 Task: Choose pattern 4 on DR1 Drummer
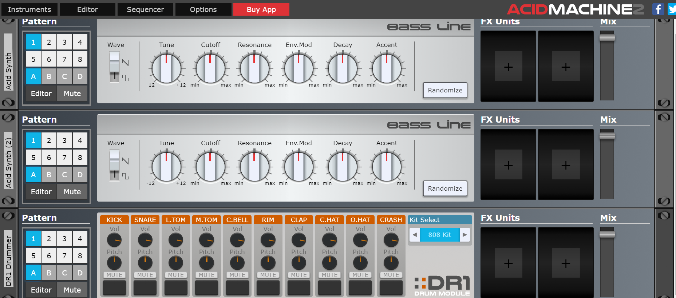coord(80,239)
